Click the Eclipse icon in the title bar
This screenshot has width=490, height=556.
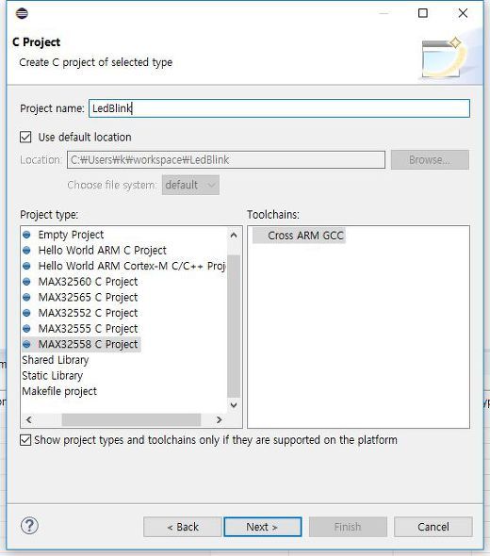click(22, 13)
